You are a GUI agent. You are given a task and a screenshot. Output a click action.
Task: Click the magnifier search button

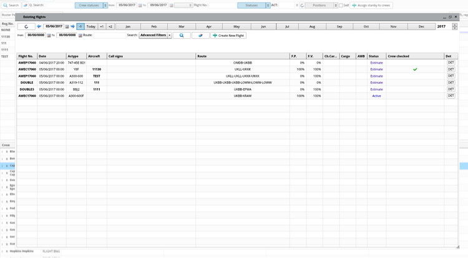[182, 36]
